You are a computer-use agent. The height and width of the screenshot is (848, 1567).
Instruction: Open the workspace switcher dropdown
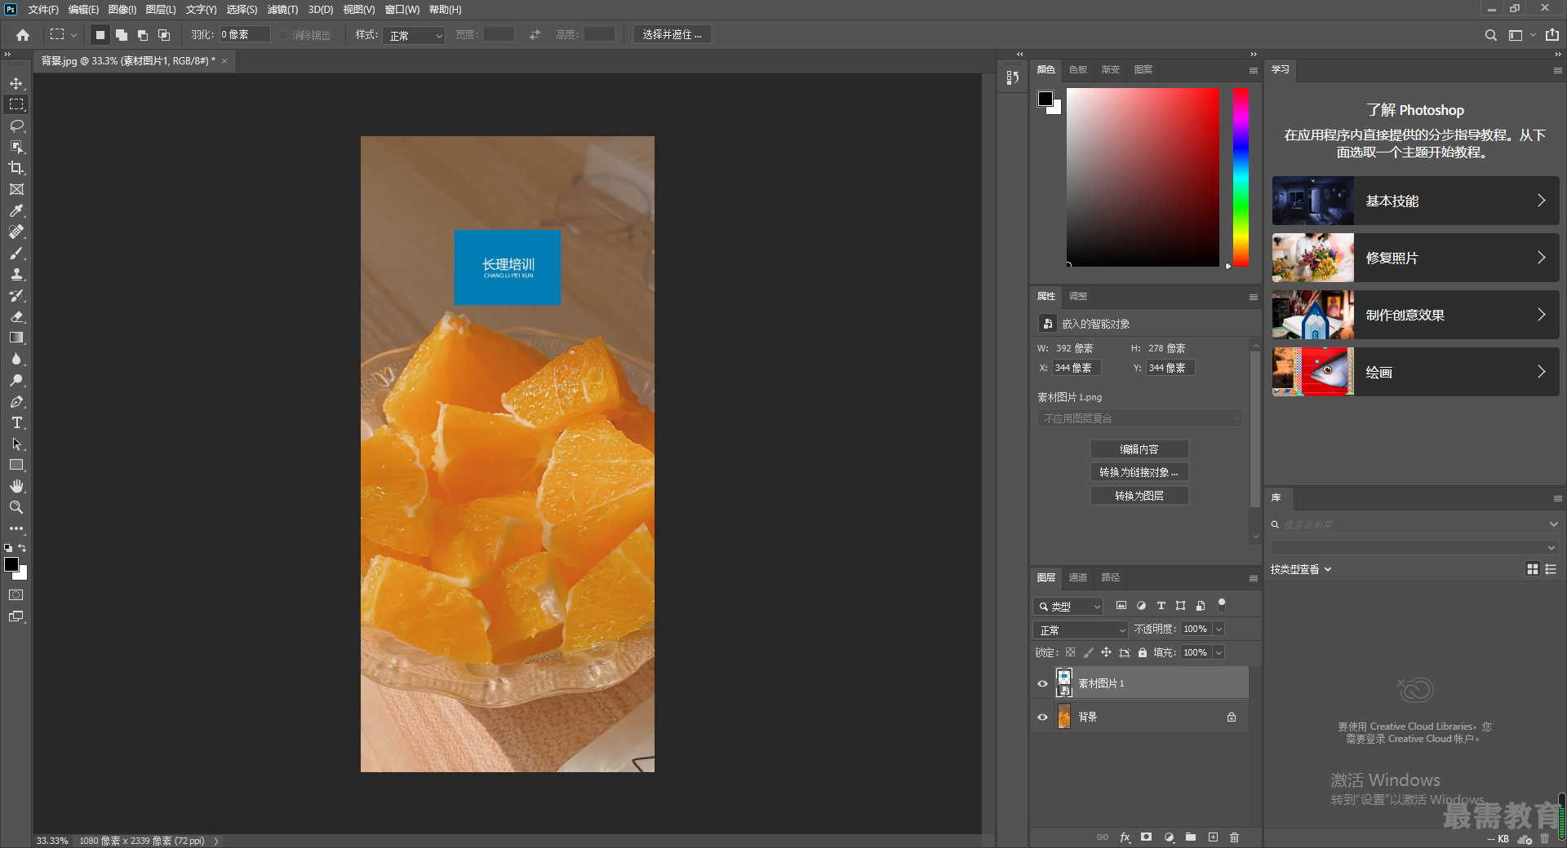click(1520, 35)
